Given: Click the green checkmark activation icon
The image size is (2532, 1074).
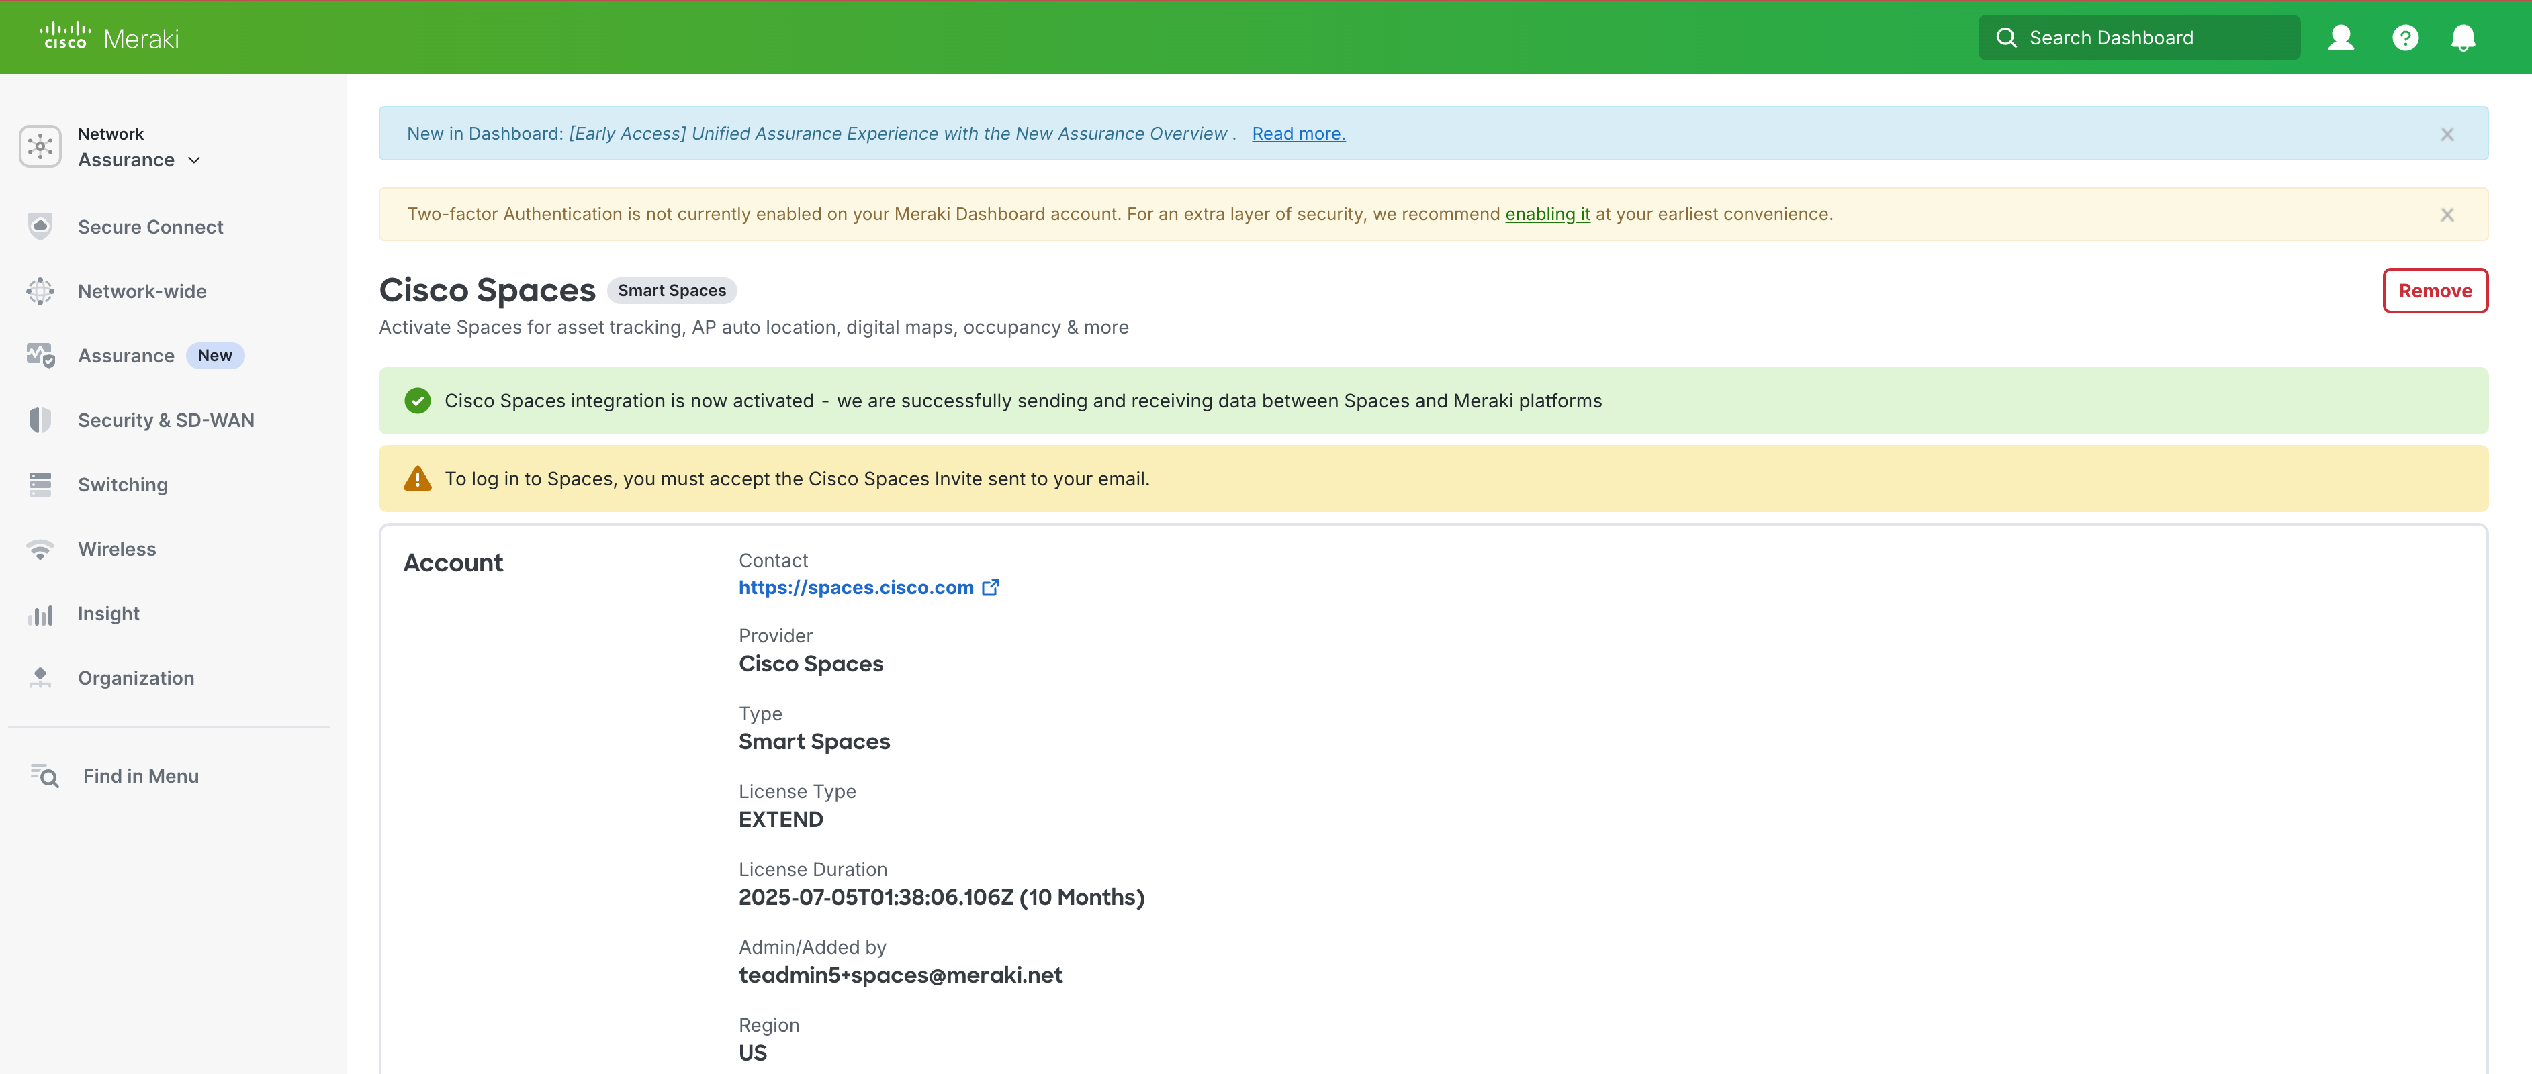Looking at the screenshot, I should click(x=418, y=401).
